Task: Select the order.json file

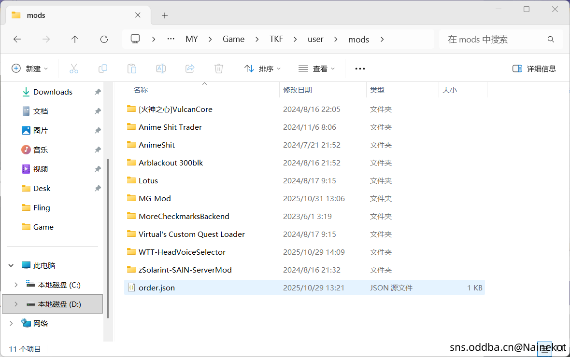Action: [157, 288]
